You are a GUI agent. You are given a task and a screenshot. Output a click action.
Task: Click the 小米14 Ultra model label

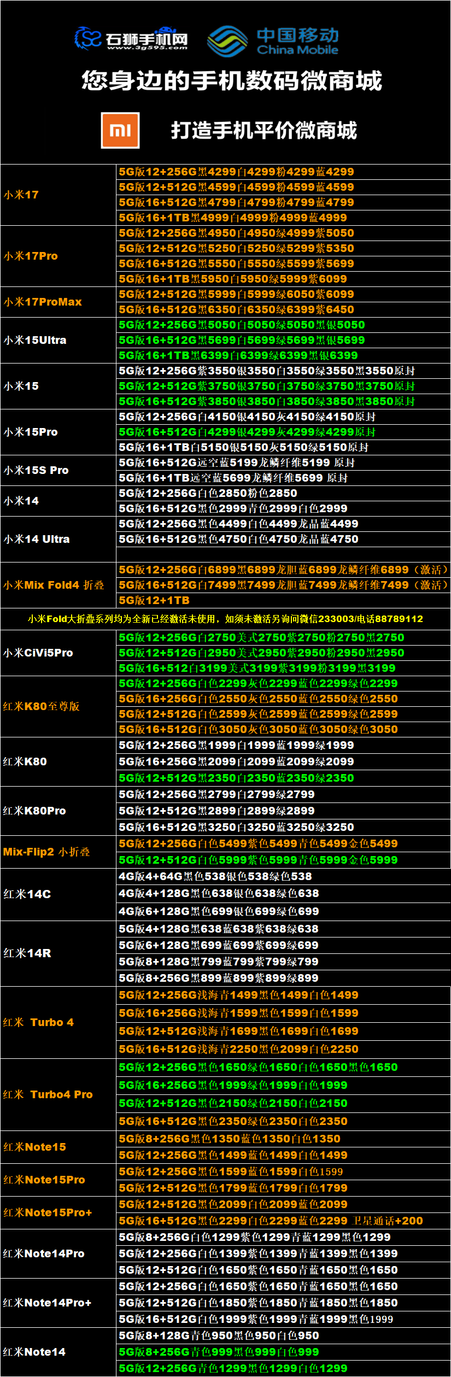37,539
